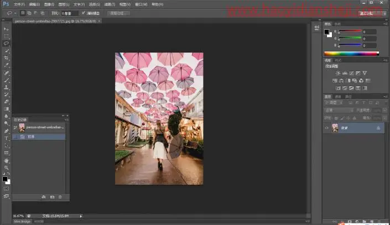The width and height of the screenshot is (390, 225).
Task: Add a Color Balance adjustment
Action: coord(341,81)
